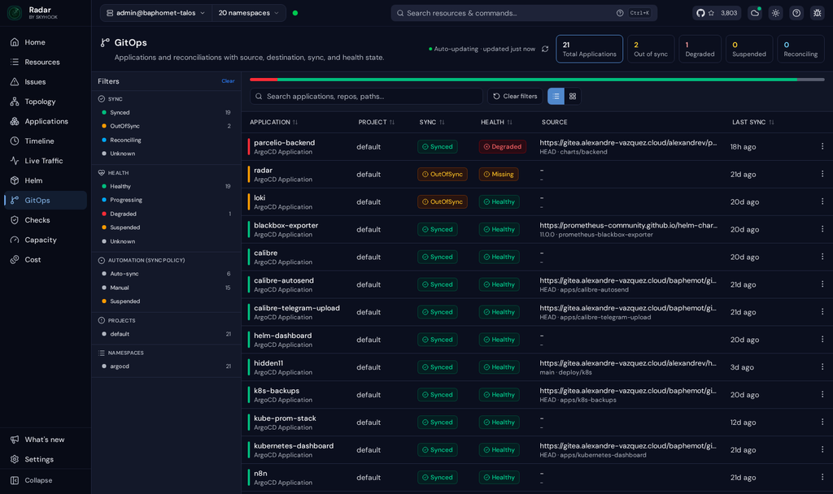
Task: Open Settings in sidebar
Action: (x=46, y=460)
